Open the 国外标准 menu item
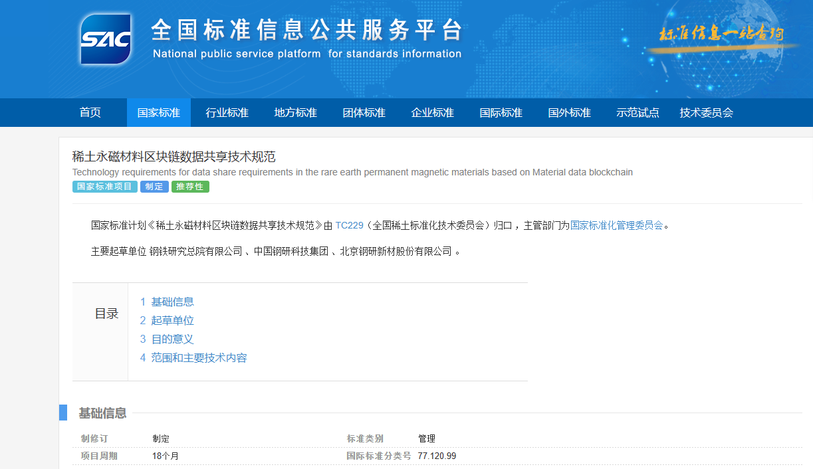This screenshot has height=469, width=813. tap(570, 113)
